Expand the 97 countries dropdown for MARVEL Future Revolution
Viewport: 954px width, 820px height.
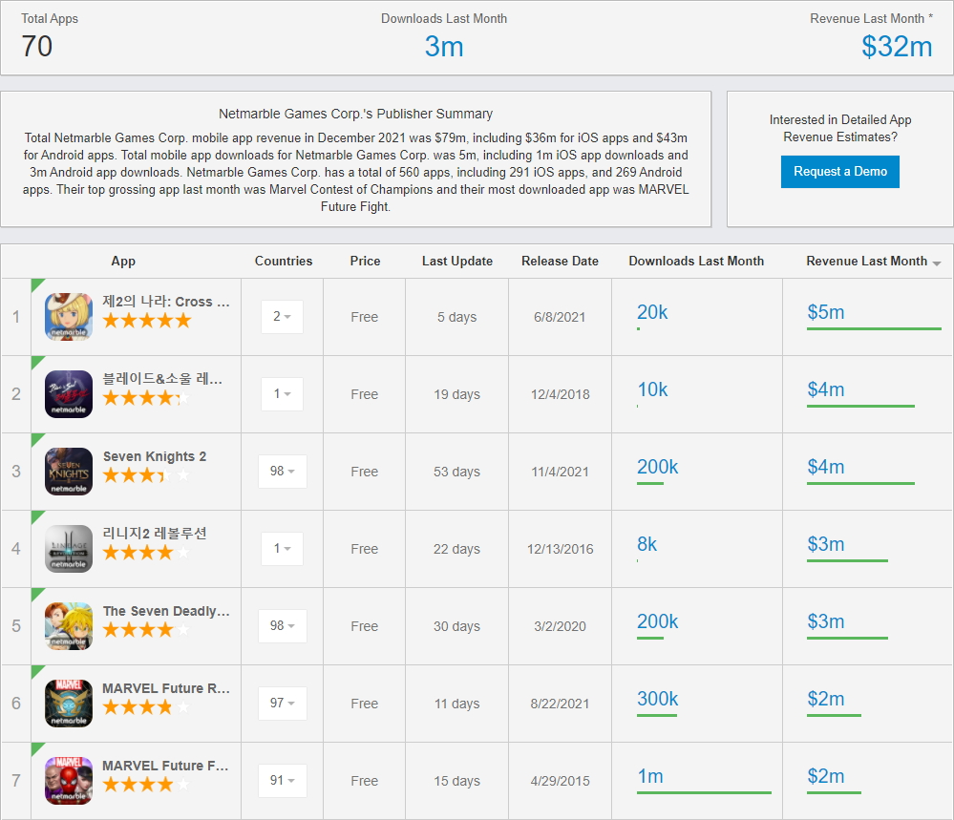pos(283,703)
